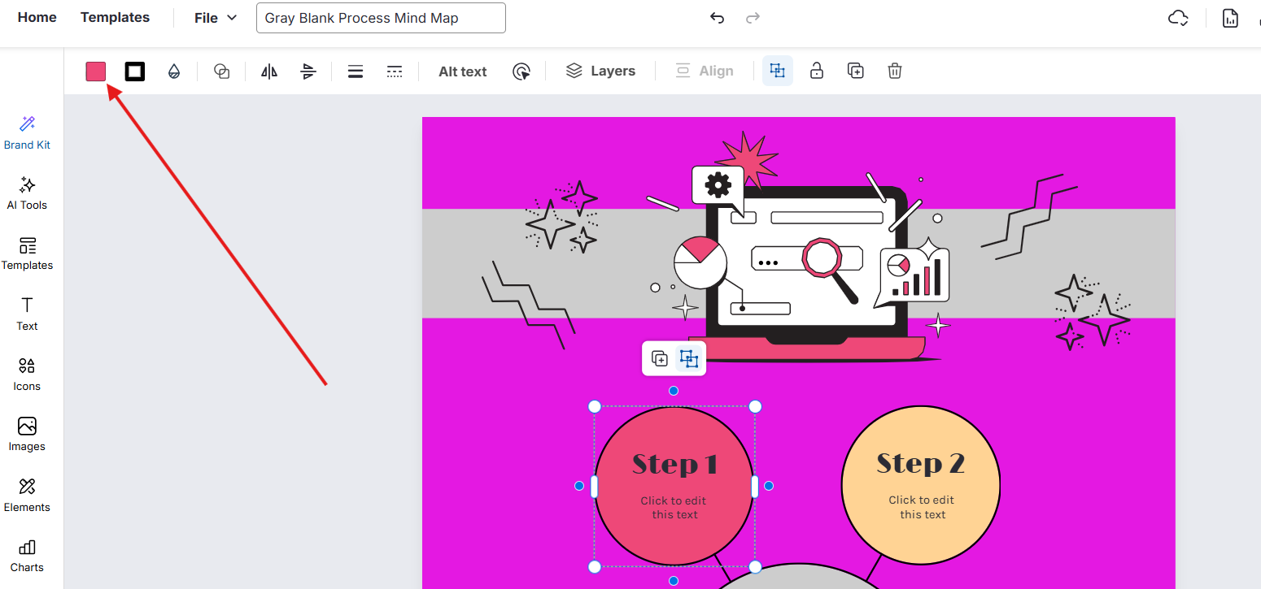Image resolution: width=1261 pixels, height=589 pixels.
Task: Click the Undo arrow button
Action: [717, 18]
